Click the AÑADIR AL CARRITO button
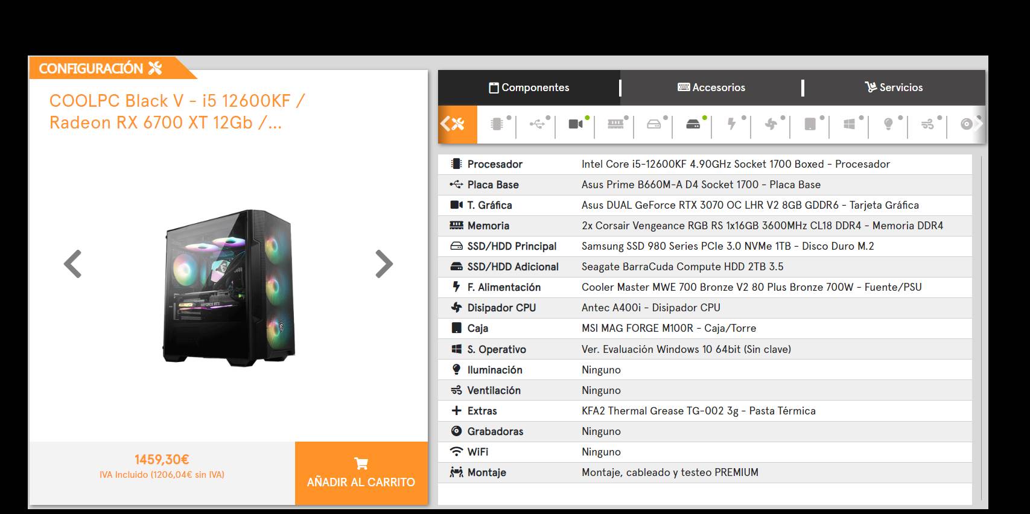Viewport: 1030px width, 514px height. (x=361, y=473)
